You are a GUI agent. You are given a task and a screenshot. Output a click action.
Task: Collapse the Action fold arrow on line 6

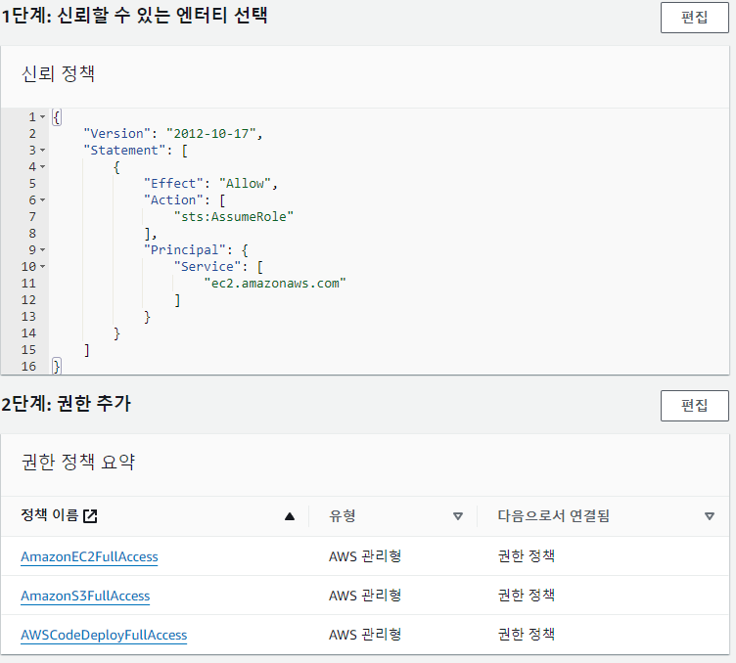[43, 199]
